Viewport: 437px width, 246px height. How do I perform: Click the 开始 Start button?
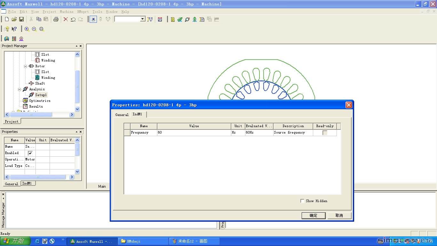coord(15,241)
